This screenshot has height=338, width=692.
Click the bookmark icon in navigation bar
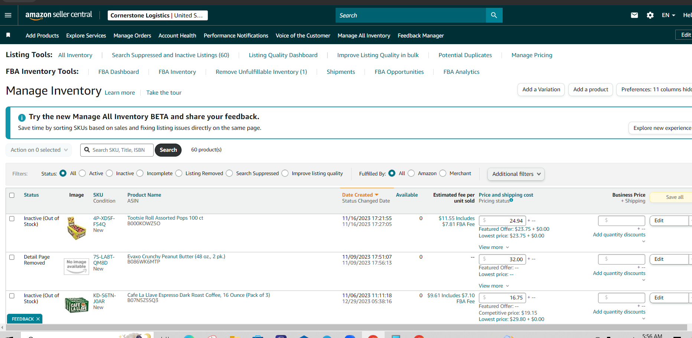tap(8, 35)
